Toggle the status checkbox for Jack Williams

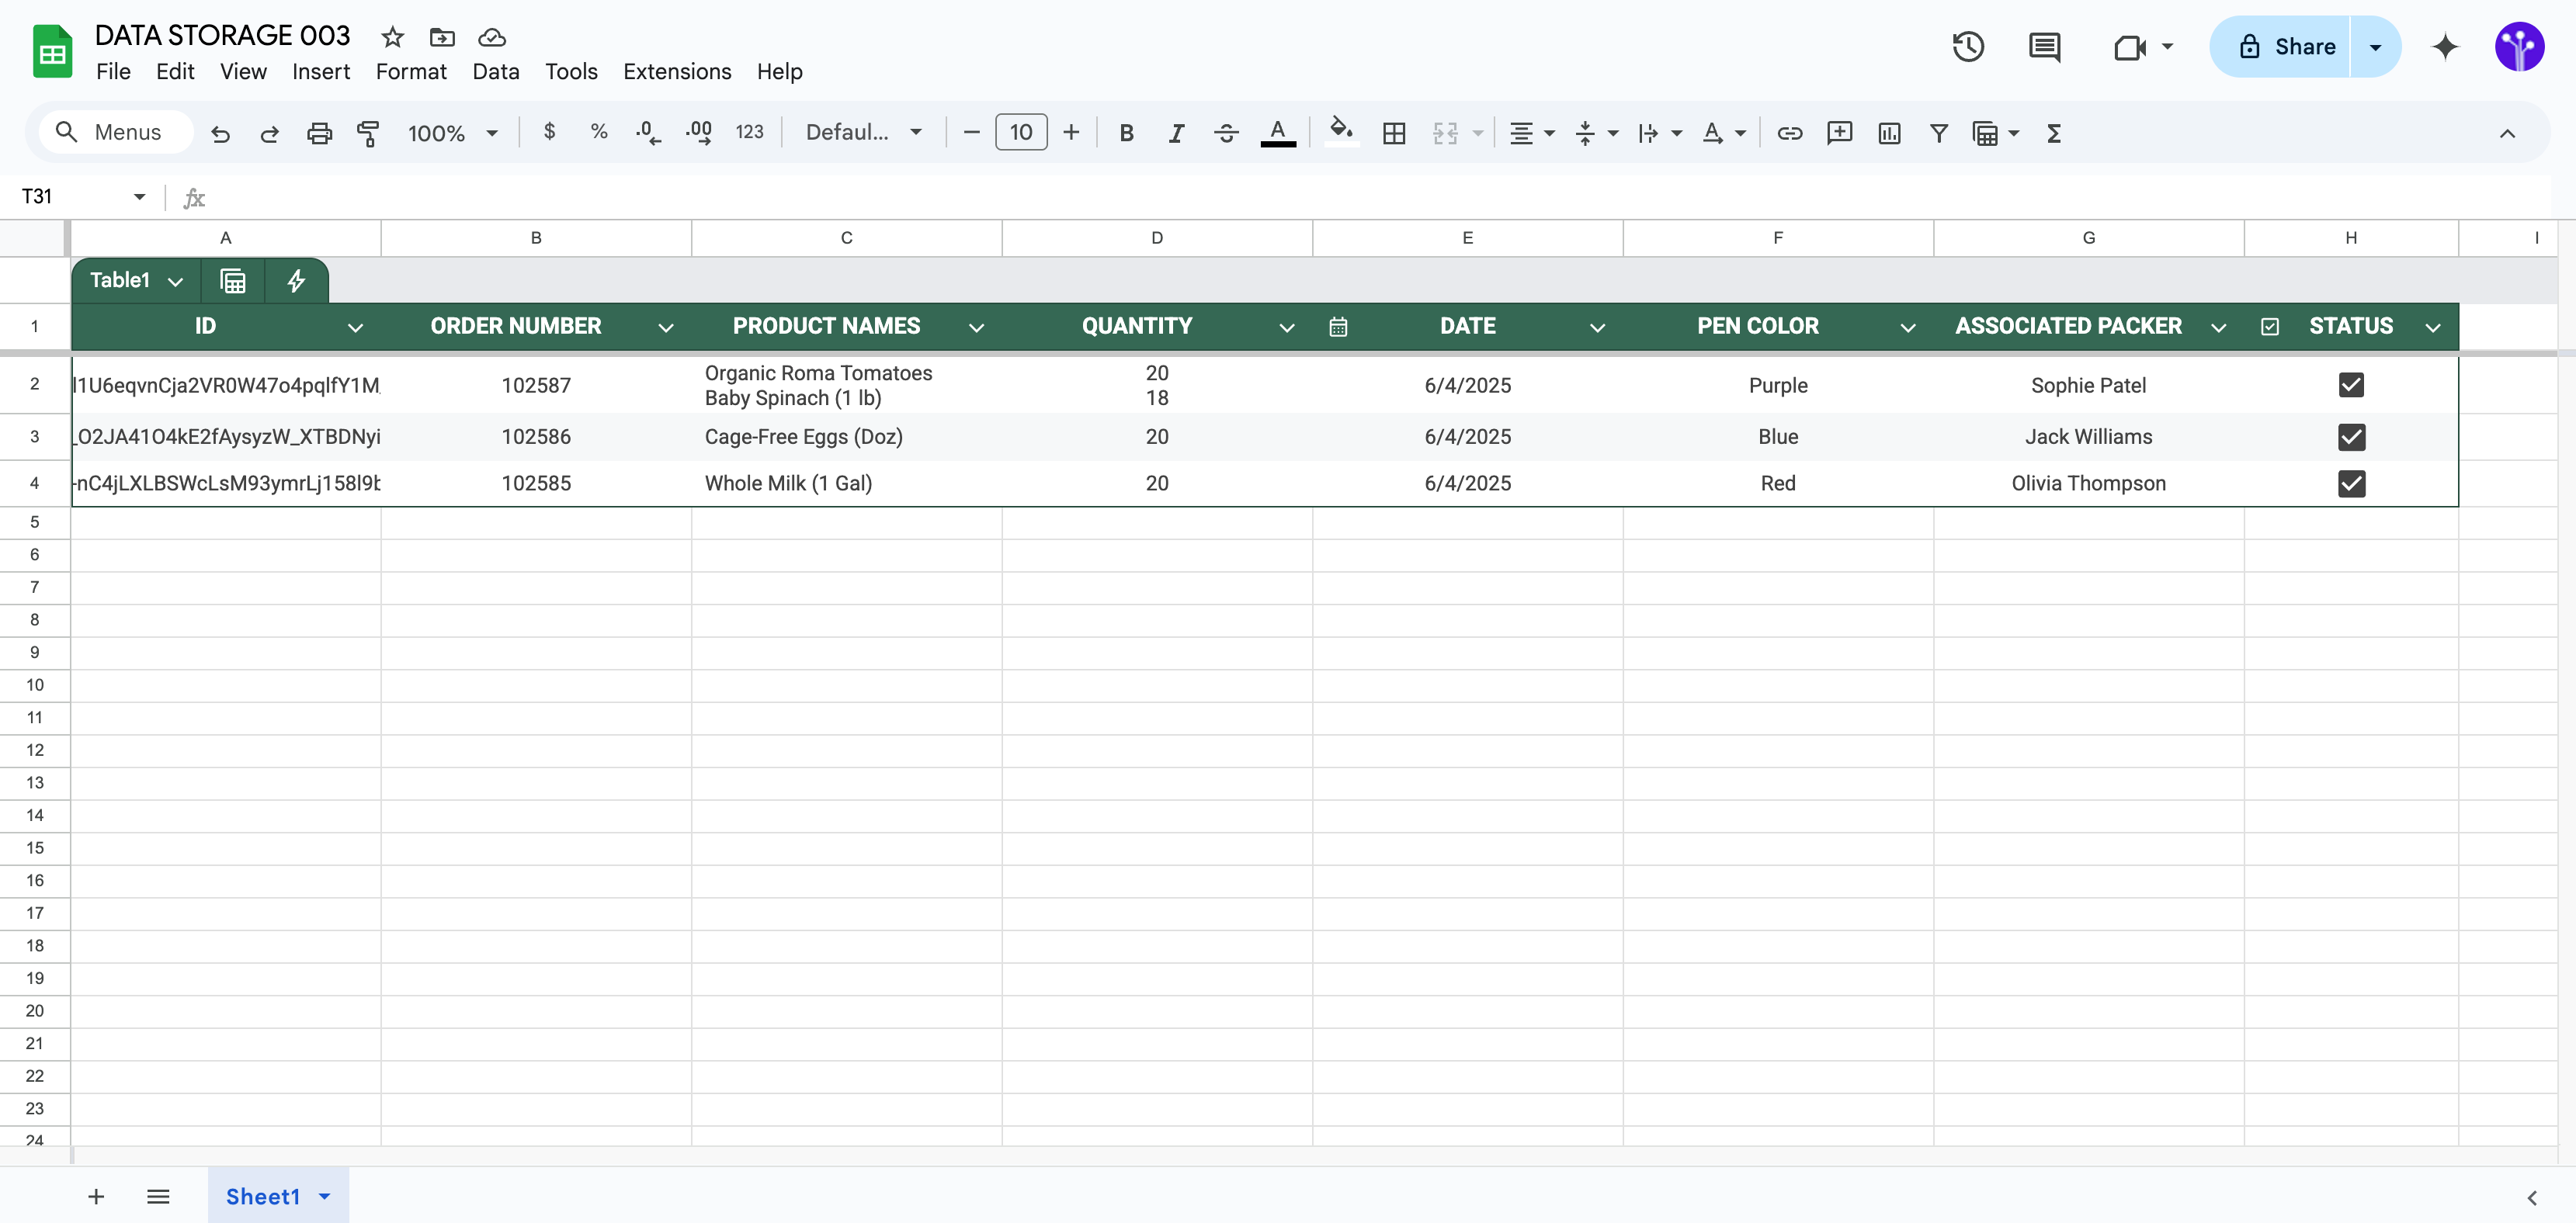2351,437
